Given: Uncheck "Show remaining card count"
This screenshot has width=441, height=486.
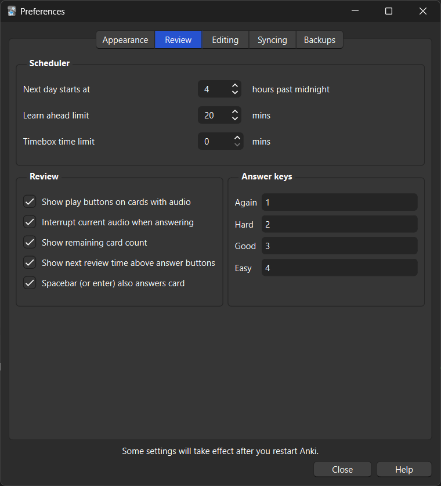Looking at the screenshot, I should pos(30,242).
